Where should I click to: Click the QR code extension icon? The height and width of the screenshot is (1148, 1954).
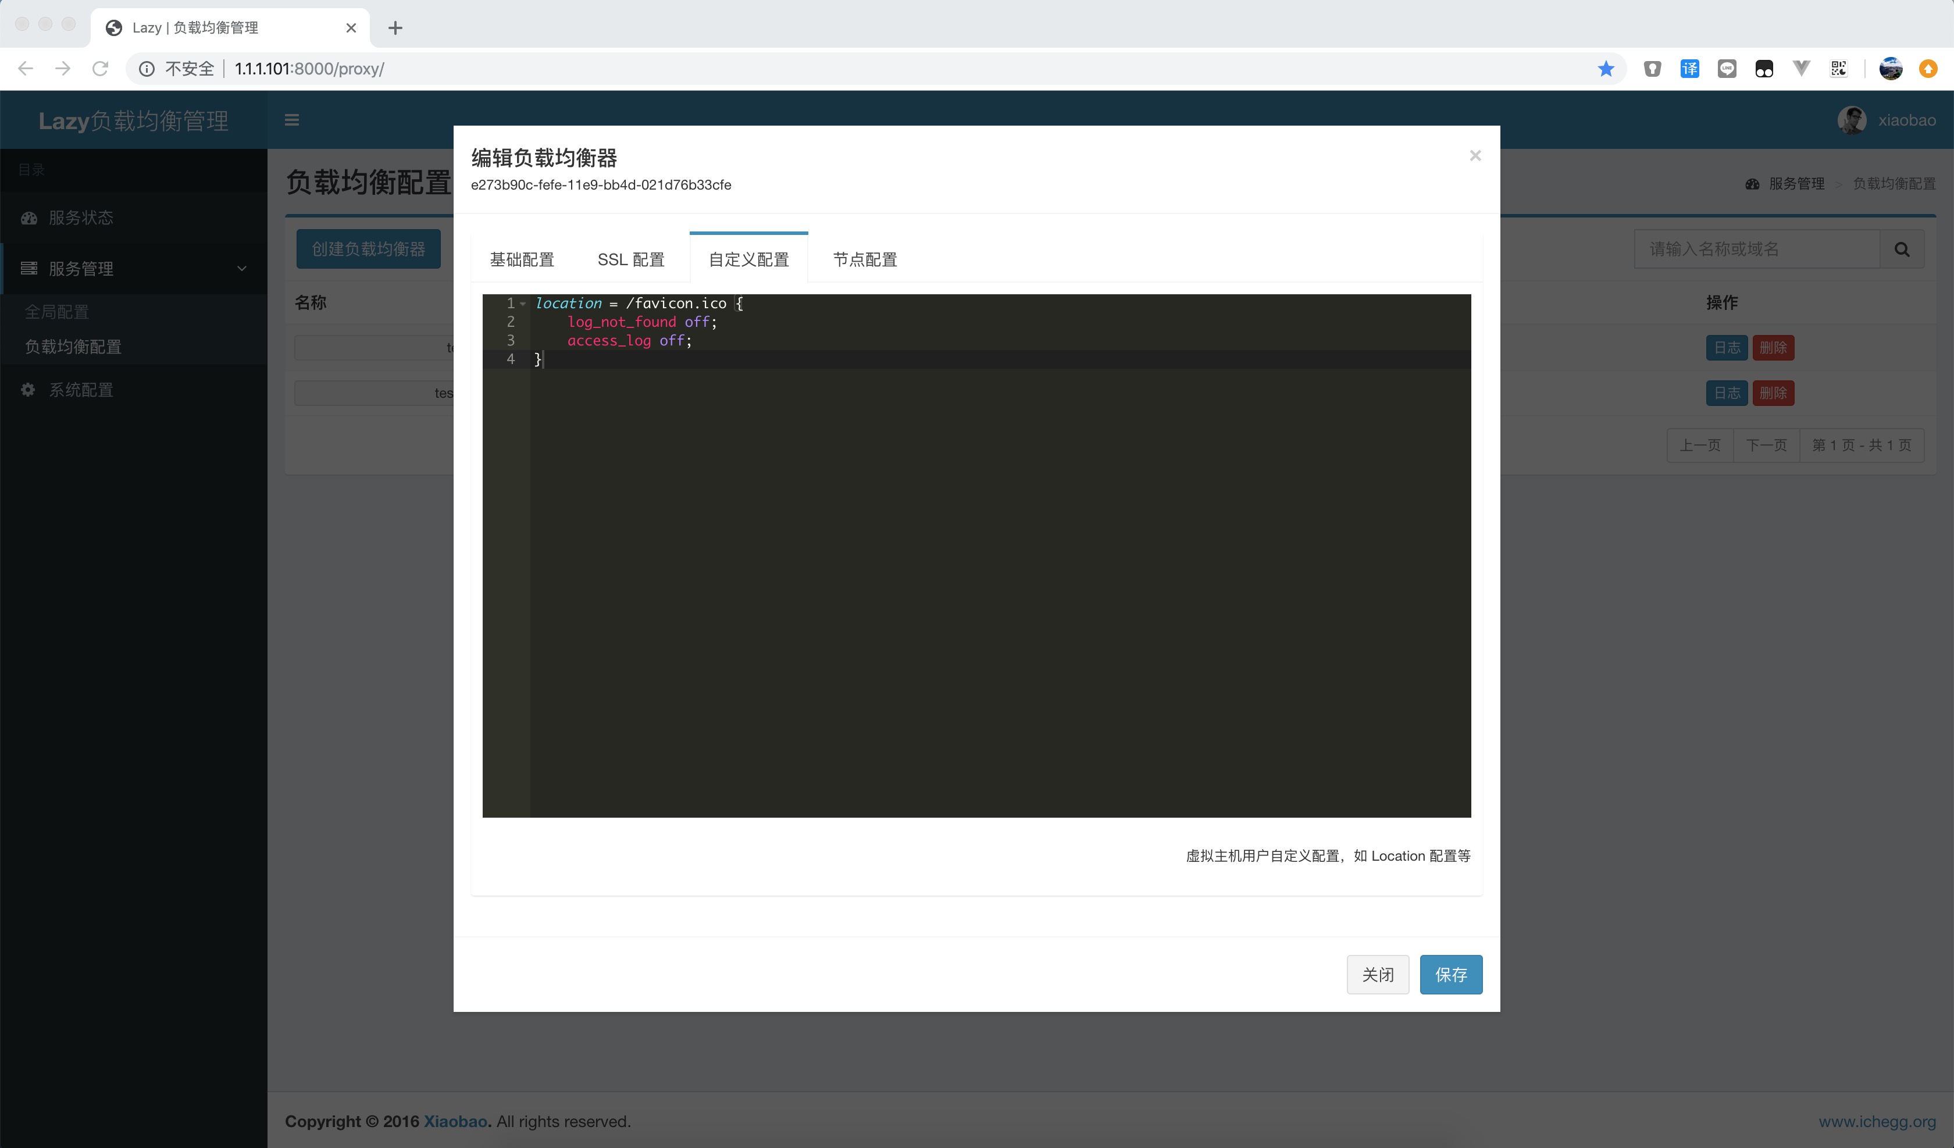click(x=1838, y=69)
